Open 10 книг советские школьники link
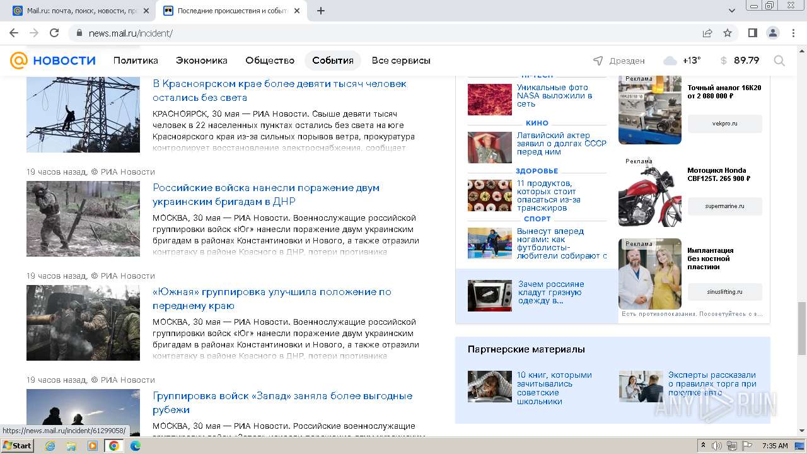 click(554, 388)
